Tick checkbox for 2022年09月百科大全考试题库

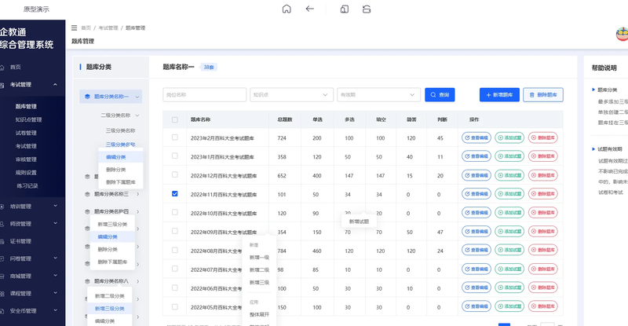pos(174,231)
